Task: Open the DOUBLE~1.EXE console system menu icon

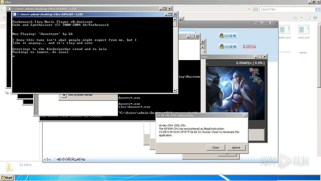Action: point(9,9)
